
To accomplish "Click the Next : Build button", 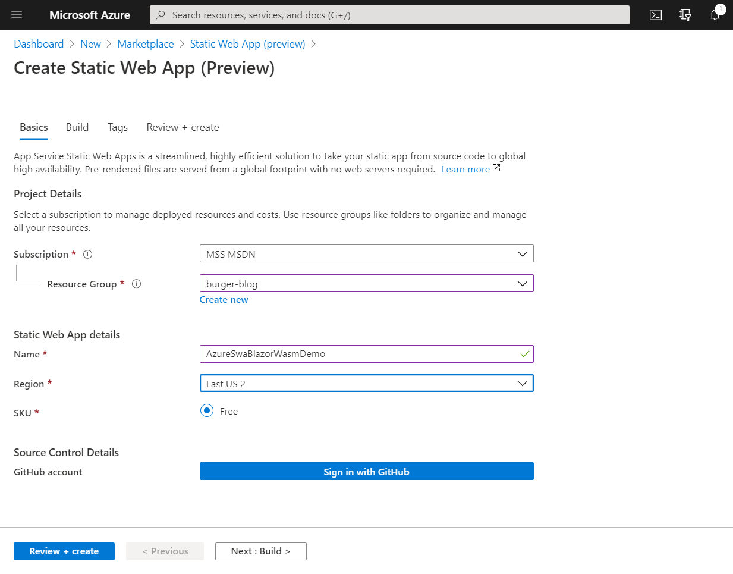I will (261, 551).
